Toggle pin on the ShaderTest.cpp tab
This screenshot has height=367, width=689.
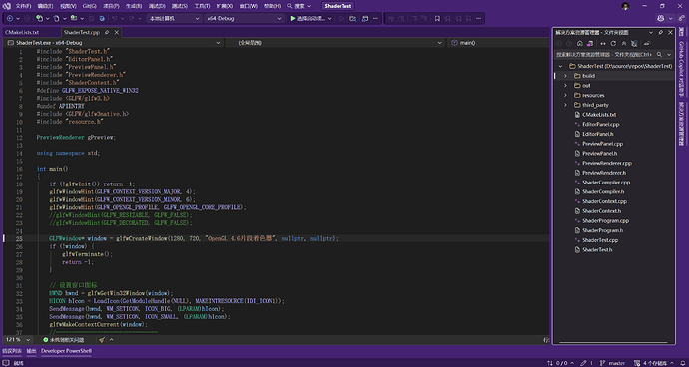(108, 33)
